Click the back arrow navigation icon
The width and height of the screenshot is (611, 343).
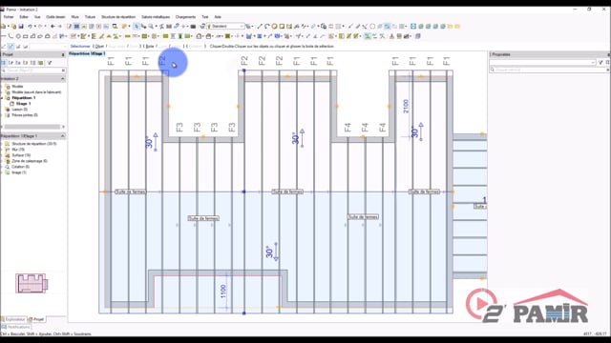53,27
